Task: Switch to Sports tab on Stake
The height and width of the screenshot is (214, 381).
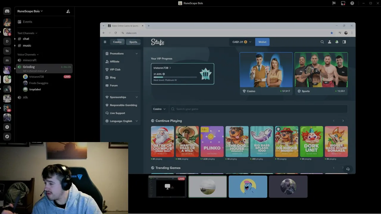Action: tap(133, 42)
